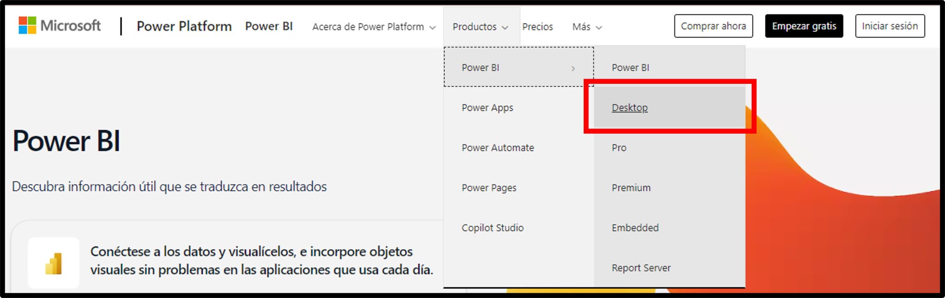Choose Report Server from the submenu
Image resolution: width=945 pixels, height=298 pixels.
641,268
